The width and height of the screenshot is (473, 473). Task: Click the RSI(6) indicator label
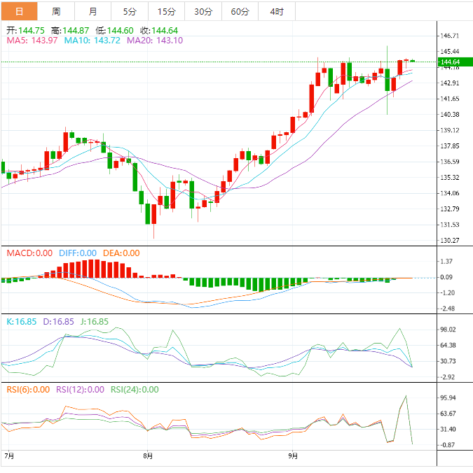click(28, 390)
